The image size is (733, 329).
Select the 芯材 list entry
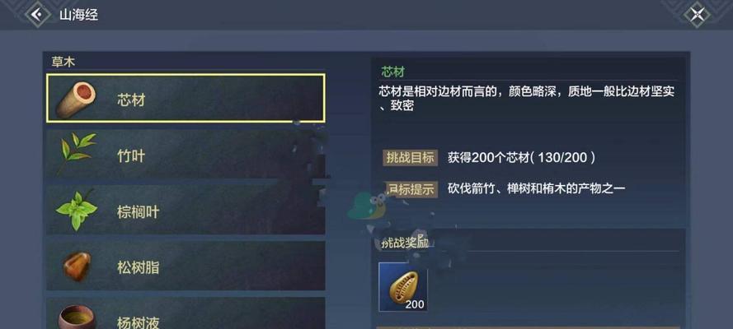(186, 99)
